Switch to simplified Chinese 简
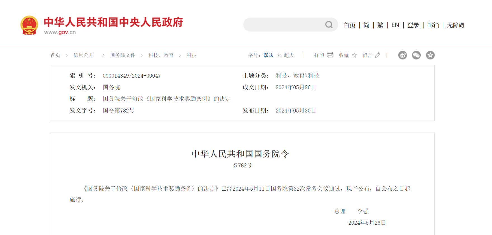This screenshot has height=235, width=492. tap(366, 25)
